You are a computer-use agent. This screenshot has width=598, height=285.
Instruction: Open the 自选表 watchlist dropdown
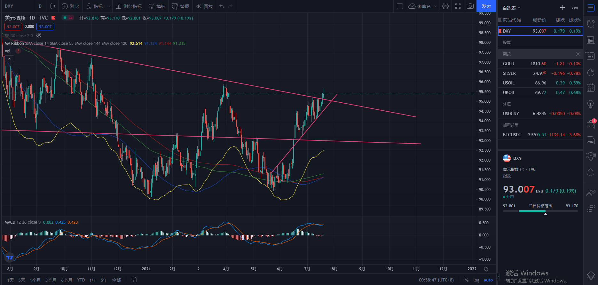(x=511, y=8)
